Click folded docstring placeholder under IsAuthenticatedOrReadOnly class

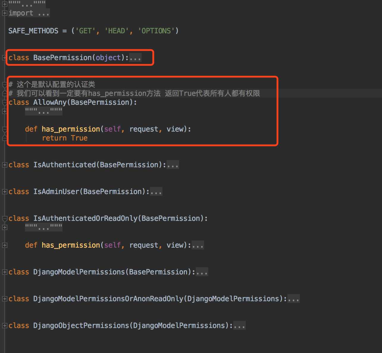pos(44,227)
